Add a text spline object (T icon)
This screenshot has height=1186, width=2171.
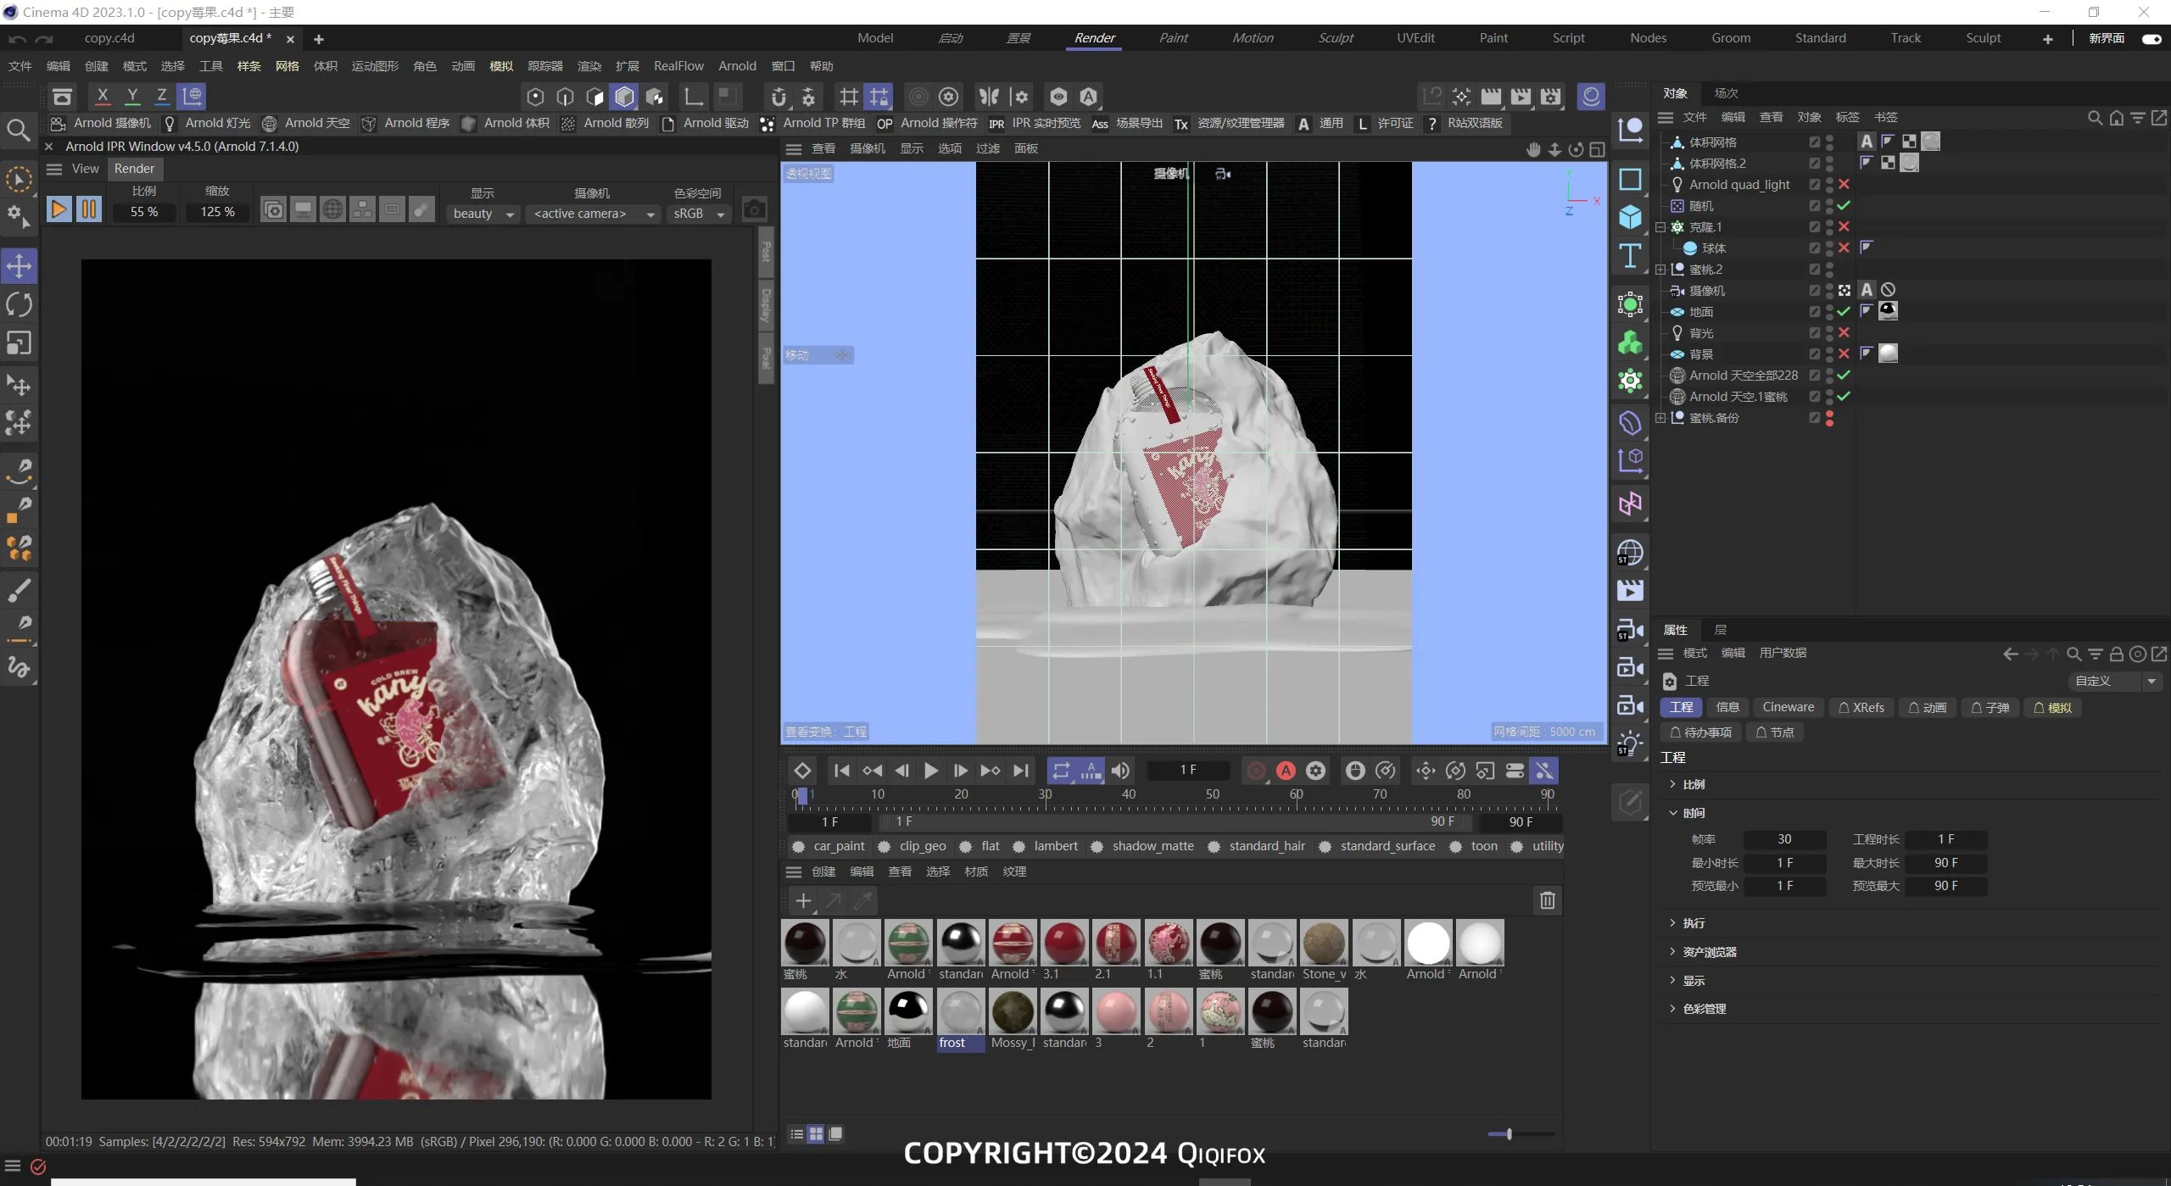pos(1630,255)
